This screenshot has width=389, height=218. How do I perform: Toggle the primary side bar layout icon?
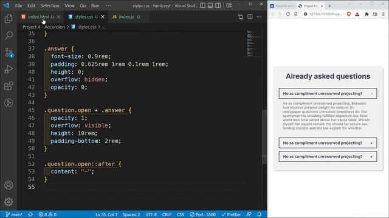click(202, 5)
